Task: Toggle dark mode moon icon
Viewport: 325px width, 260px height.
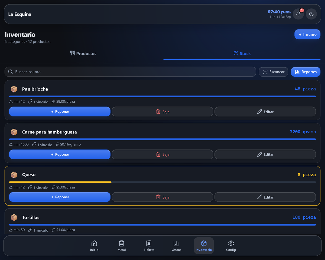Action: [x=311, y=14]
